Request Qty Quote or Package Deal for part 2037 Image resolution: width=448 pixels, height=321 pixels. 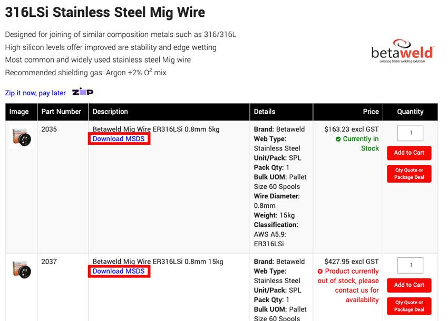pyautogui.click(x=409, y=306)
